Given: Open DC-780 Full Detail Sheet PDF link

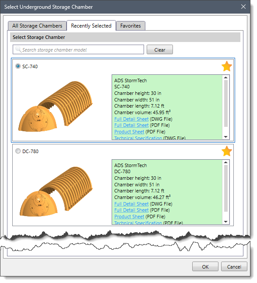Looking at the screenshot, I should 131,210.
